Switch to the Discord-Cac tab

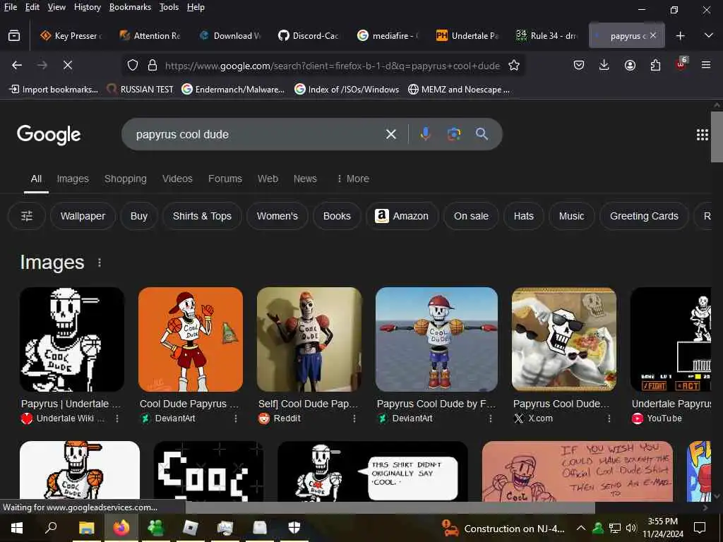(309, 35)
